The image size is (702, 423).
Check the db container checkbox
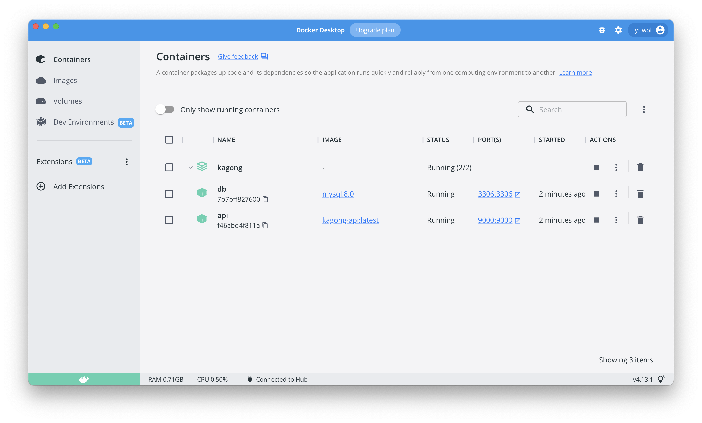tap(169, 194)
